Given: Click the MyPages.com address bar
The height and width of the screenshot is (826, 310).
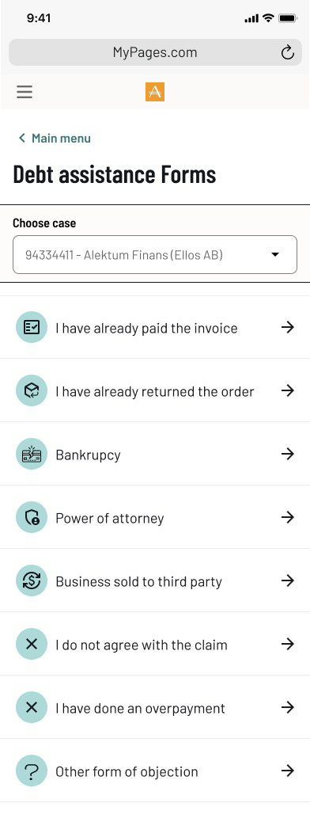Looking at the screenshot, I should 155,52.
